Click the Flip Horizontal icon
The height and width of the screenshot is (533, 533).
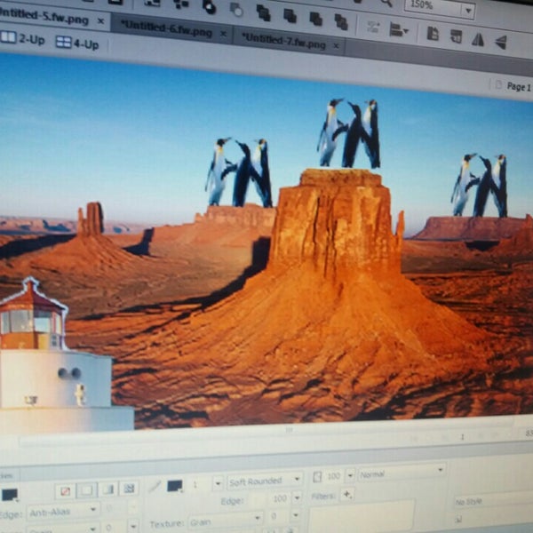478,40
